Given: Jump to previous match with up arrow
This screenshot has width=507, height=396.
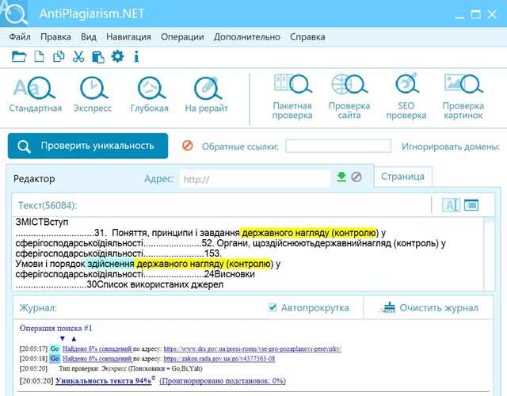Looking at the screenshot, I should [x=74, y=339].
